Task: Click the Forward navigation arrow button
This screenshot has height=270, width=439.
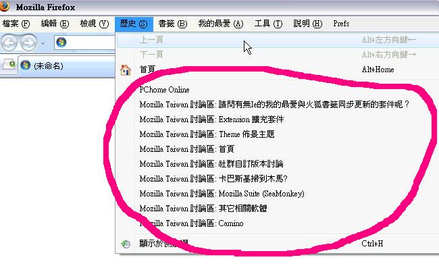Action: pyautogui.click(x=29, y=43)
